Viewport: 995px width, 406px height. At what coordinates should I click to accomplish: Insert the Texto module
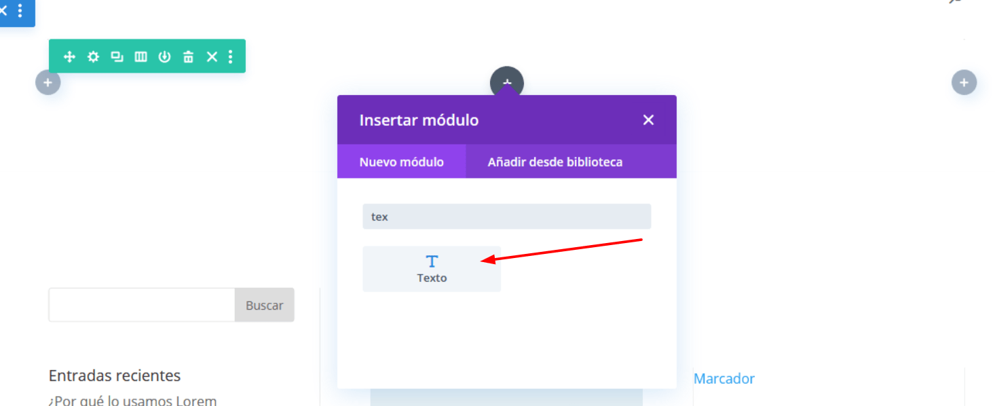coord(432,269)
